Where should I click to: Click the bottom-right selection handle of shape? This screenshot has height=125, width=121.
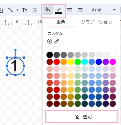click(x=24, y=75)
